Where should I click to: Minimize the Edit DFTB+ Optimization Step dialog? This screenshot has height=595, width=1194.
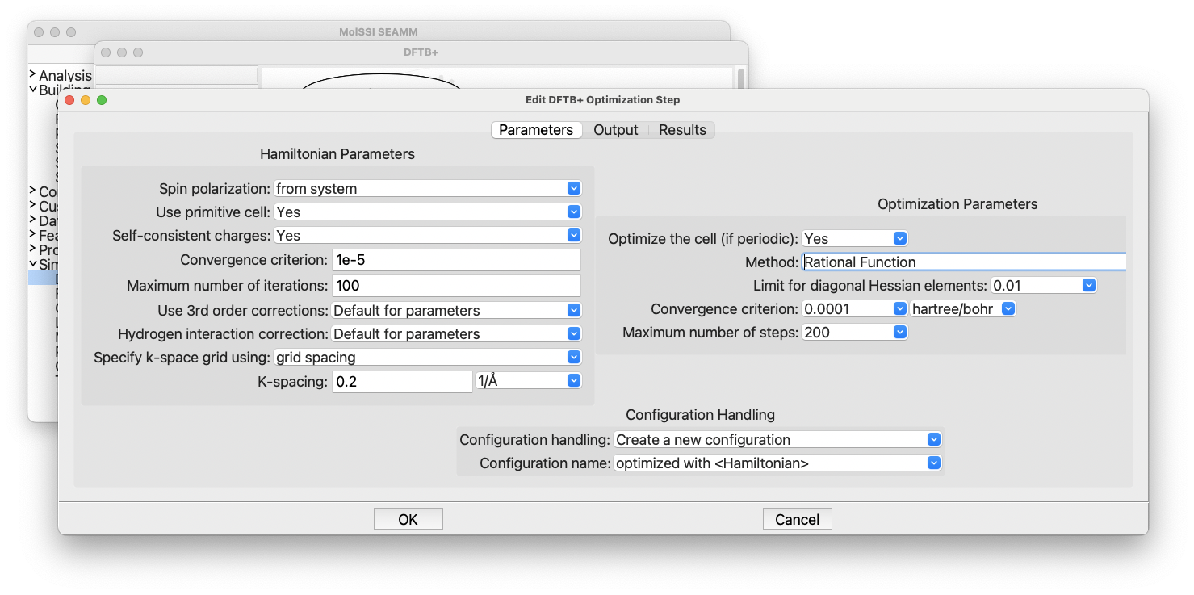pos(86,100)
